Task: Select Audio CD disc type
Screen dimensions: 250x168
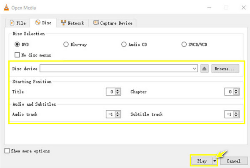Action: 124,44
